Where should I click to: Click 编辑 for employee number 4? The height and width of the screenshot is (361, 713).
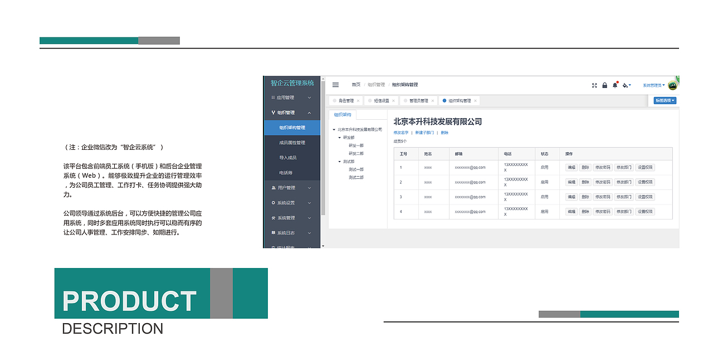[571, 212]
